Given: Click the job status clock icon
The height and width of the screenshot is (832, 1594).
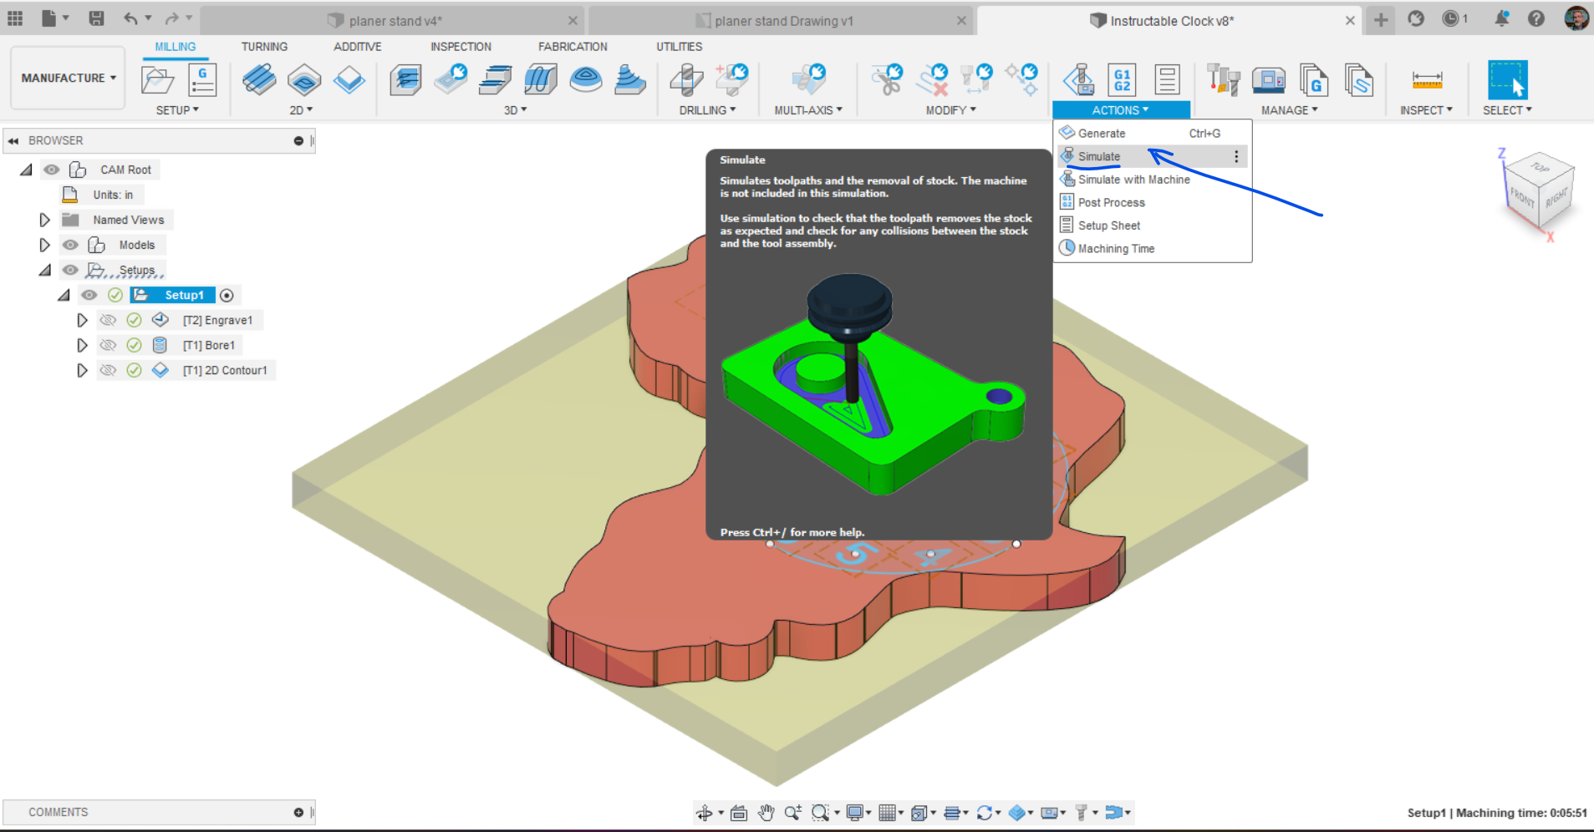Looking at the screenshot, I should coord(1450,18).
